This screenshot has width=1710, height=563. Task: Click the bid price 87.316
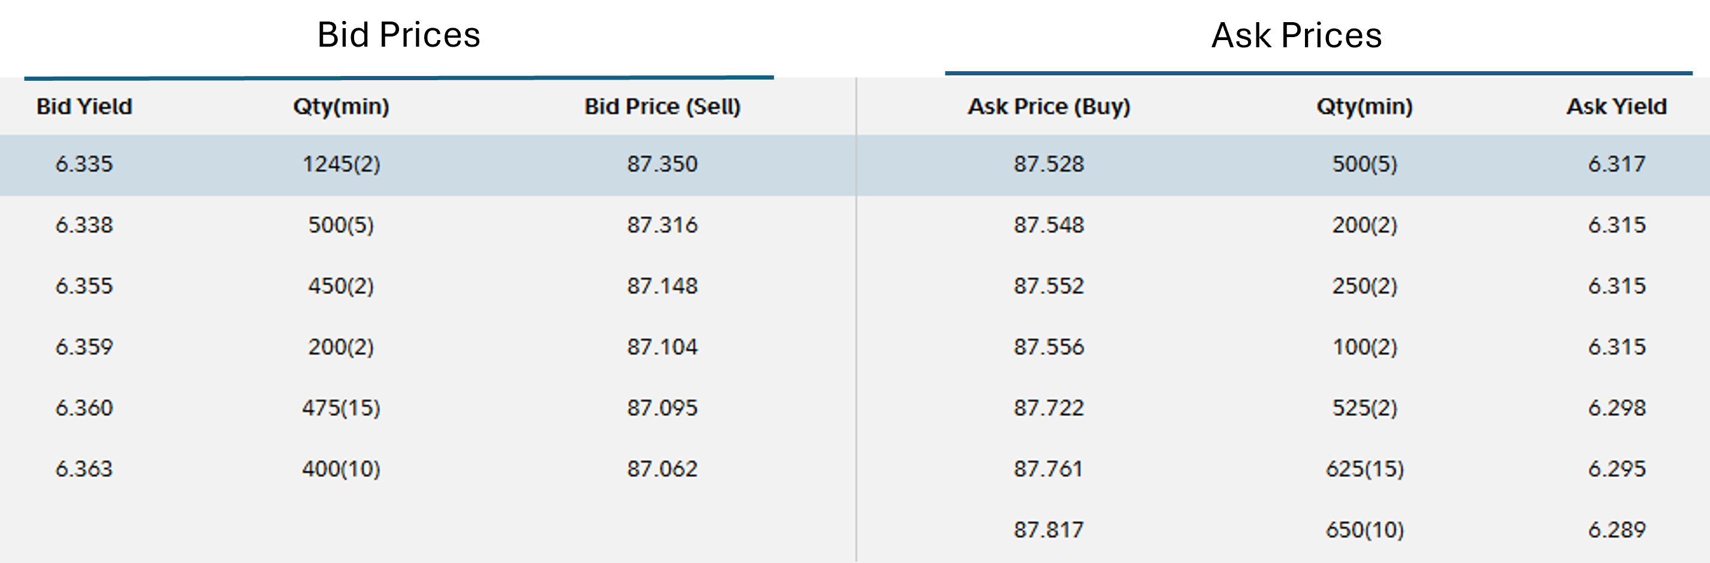tap(662, 225)
